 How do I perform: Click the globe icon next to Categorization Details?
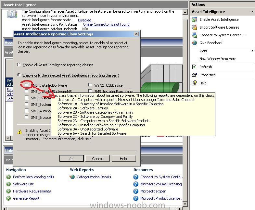click(72, 177)
